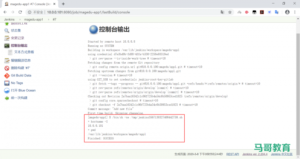
Task: Click the notepad icon for 变更记录
Action: [7, 38]
